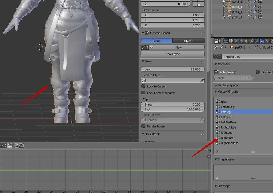The height and width of the screenshot is (193, 273).
Task: Click the vertex groups icon on part6_1 row
Action: [x=260, y=17]
